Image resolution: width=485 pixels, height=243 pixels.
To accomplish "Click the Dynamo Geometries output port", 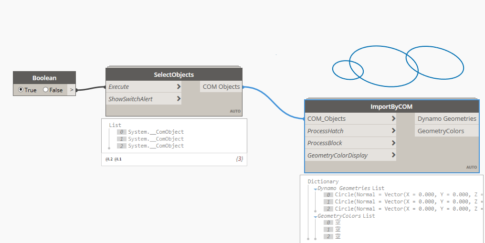I will [447, 119].
